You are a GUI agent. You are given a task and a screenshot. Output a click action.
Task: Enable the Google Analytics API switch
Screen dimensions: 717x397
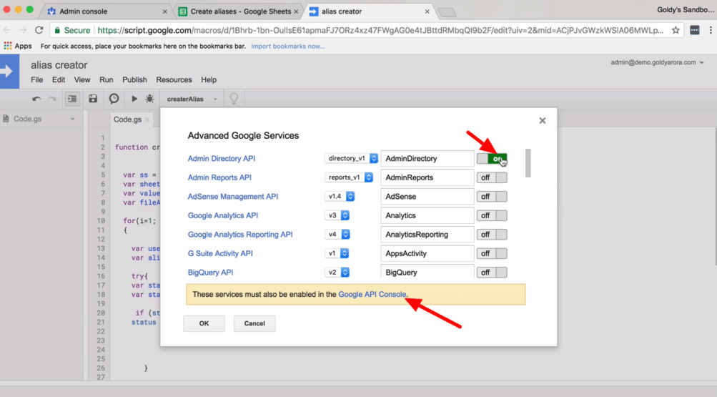(492, 215)
